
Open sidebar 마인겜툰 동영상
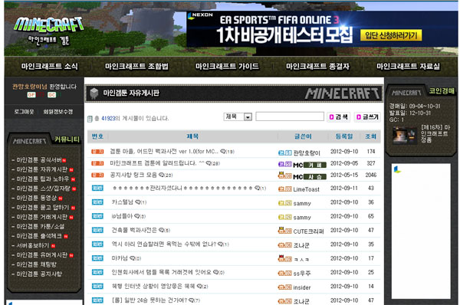[x=36, y=198]
